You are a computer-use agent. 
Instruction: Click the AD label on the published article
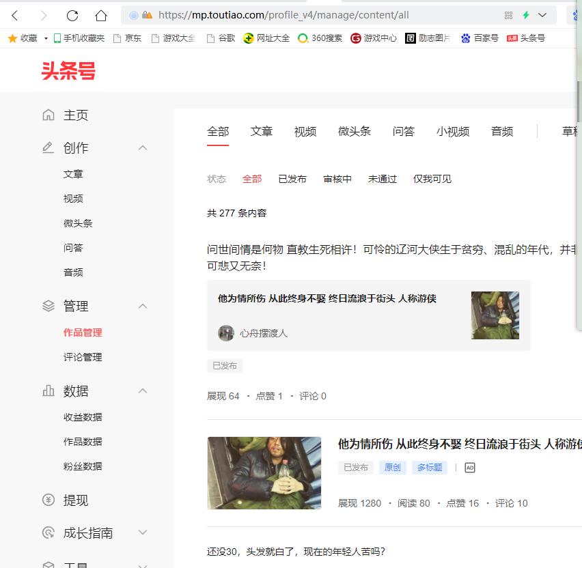(x=471, y=468)
